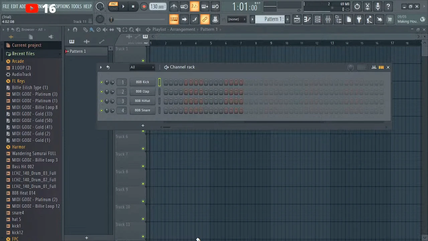Open the shopping cart content library
The image size is (428, 241).
(x=390, y=19)
